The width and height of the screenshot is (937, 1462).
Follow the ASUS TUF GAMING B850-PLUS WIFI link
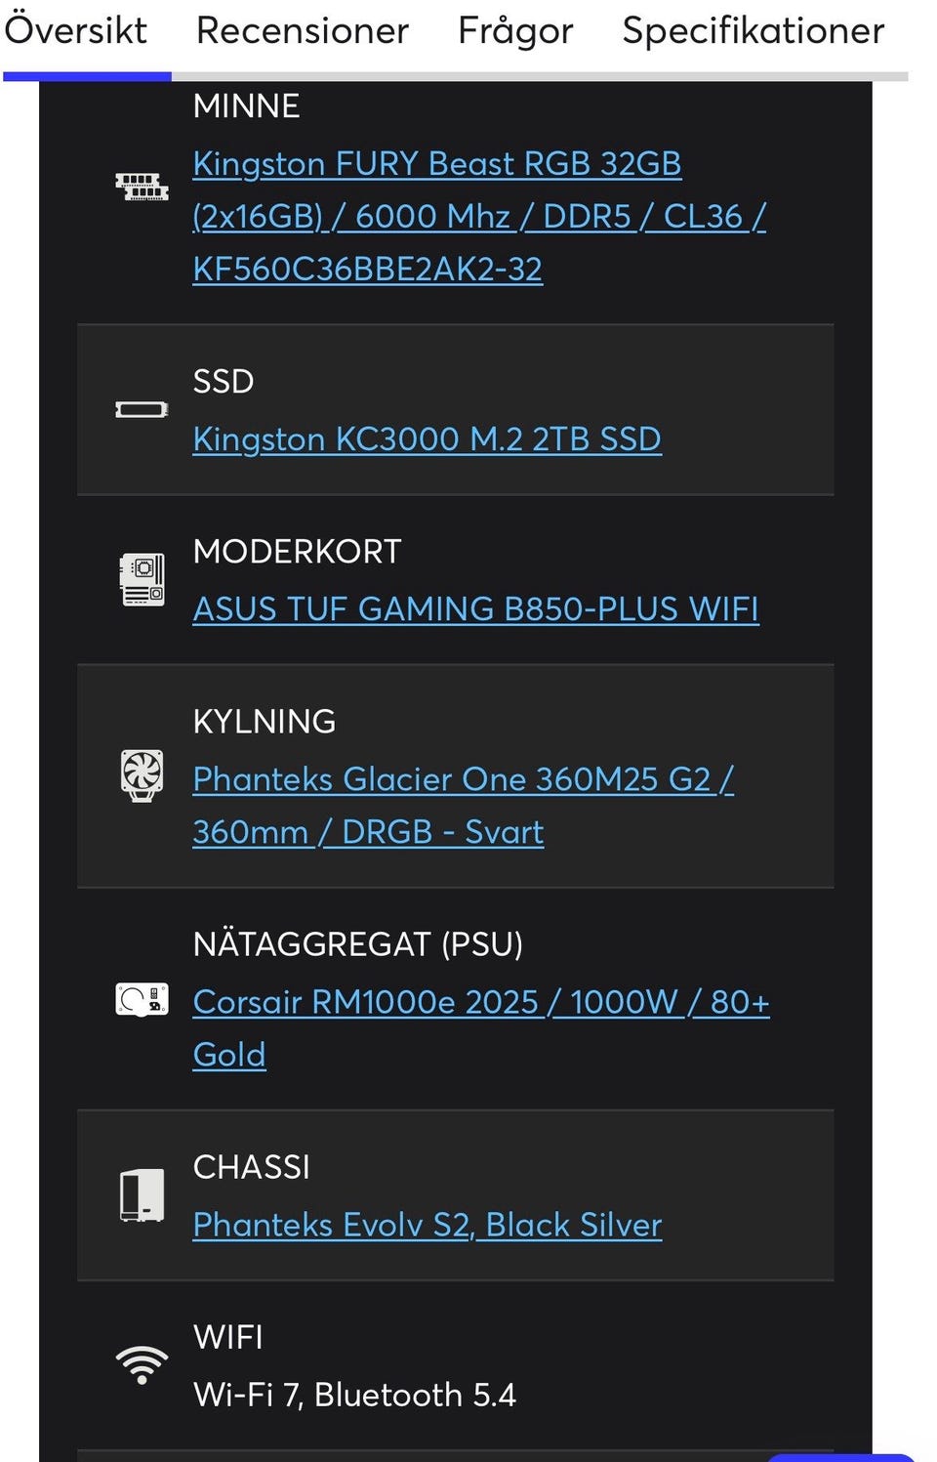[475, 608]
